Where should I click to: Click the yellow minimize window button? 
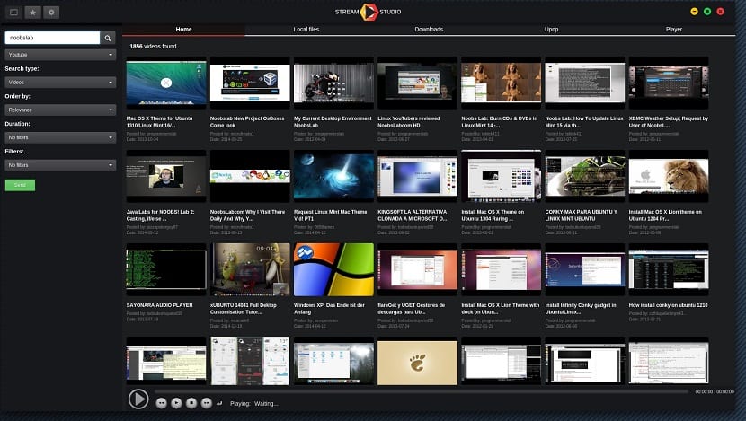tap(694, 12)
